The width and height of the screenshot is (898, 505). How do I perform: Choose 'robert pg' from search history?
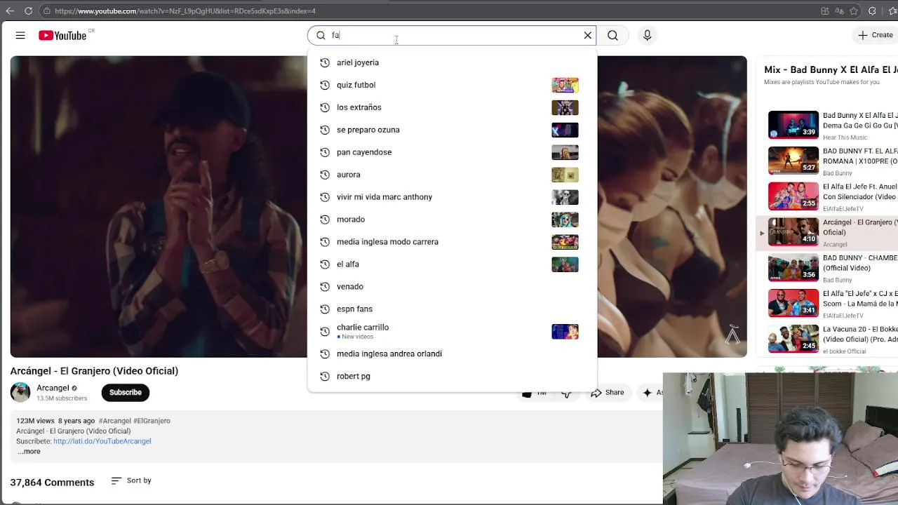tap(452, 377)
